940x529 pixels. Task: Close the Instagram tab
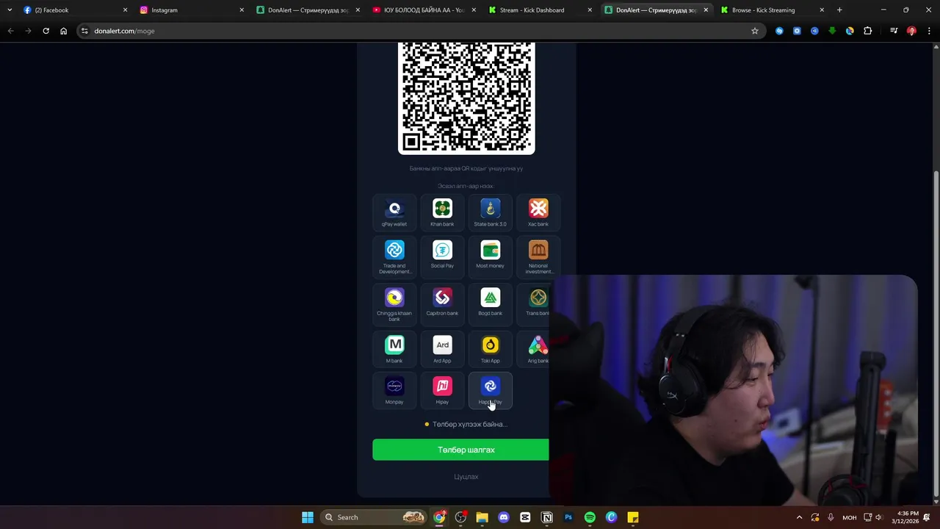click(x=242, y=10)
